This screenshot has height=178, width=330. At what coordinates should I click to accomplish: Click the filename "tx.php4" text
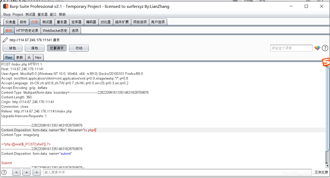point(90,130)
